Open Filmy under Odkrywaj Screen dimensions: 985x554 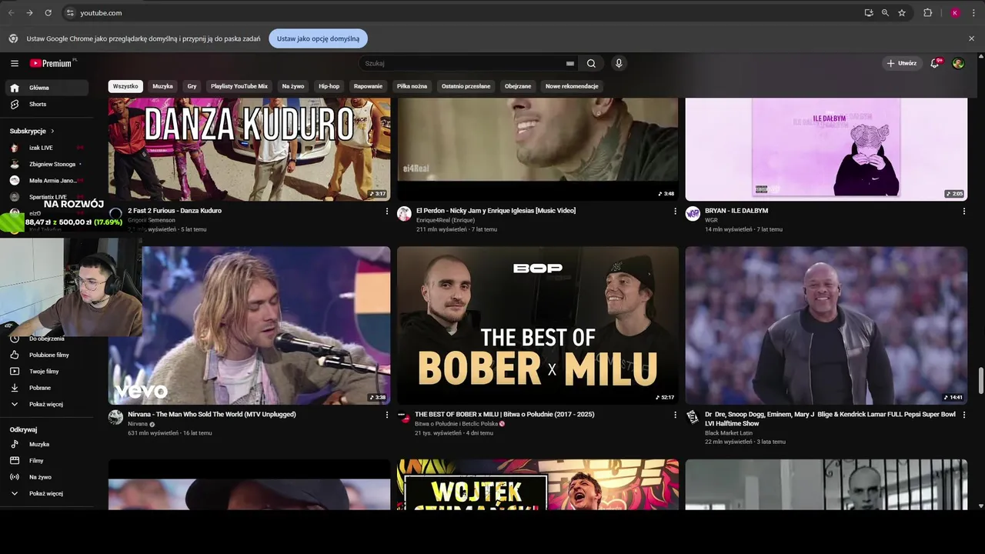pos(48,460)
